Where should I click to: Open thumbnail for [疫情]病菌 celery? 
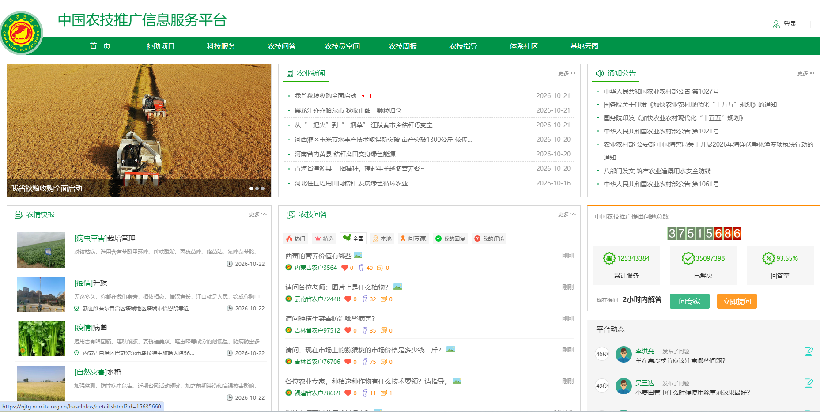click(41, 339)
